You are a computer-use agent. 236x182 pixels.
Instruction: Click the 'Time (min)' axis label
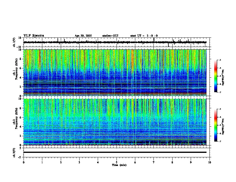click(119, 165)
